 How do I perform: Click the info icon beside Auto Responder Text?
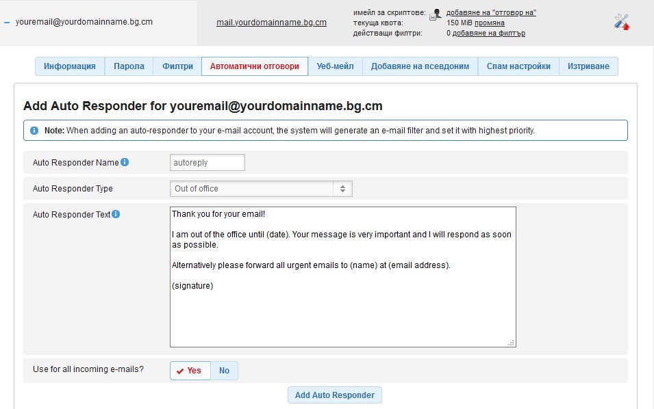pos(116,214)
